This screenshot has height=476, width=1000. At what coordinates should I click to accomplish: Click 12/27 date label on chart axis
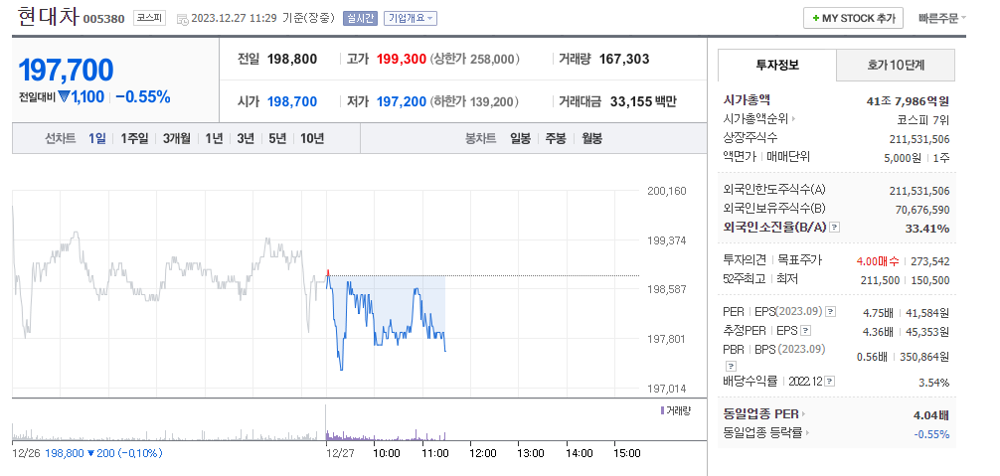click(340, 453)
